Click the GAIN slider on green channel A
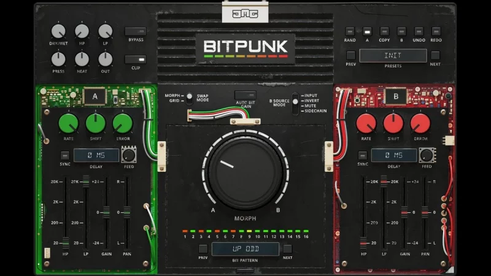Image resolution: width=491 pixels, height=276 pixels. [x=106, y=212]
